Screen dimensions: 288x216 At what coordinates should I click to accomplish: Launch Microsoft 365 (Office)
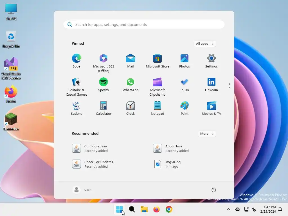103,63
